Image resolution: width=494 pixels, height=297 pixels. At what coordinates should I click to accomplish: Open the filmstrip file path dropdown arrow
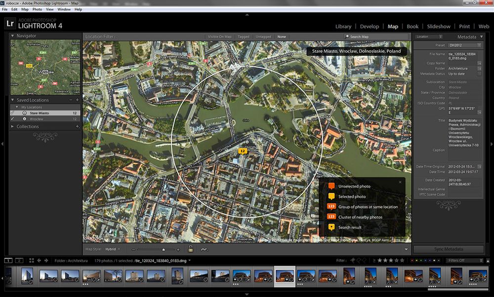(x=190, y=260)
